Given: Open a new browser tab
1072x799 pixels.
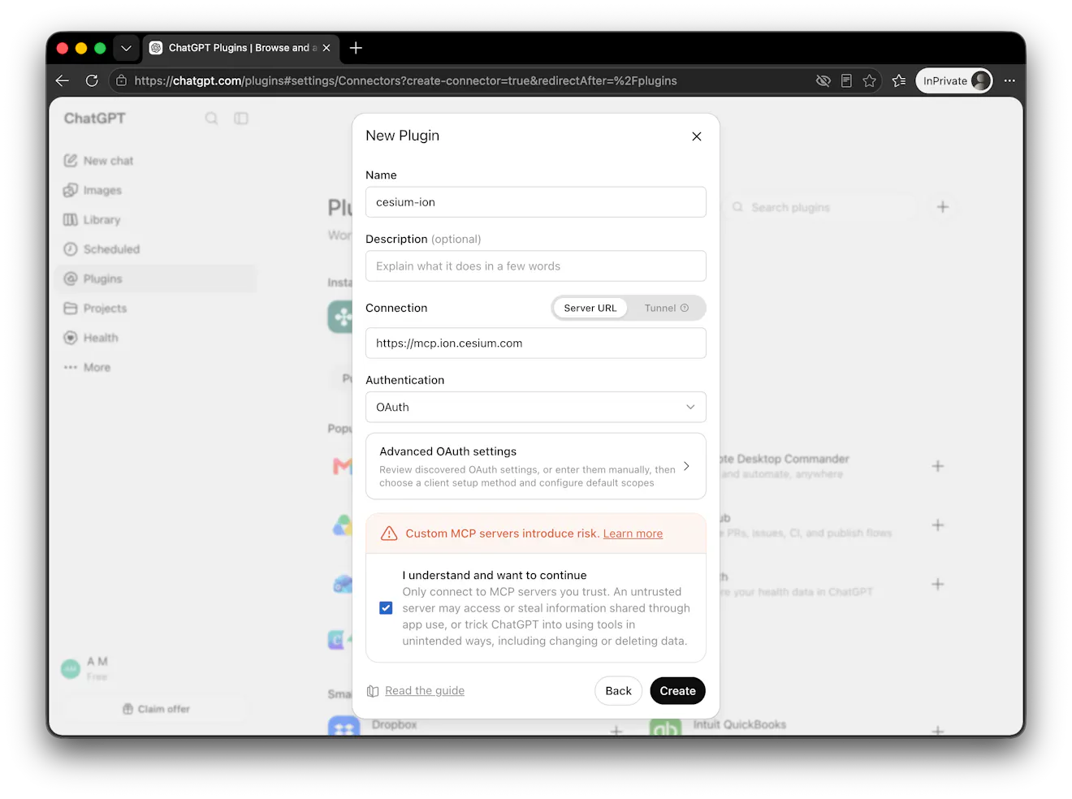Looking at the screenshot, I should (x=356, y=48).
